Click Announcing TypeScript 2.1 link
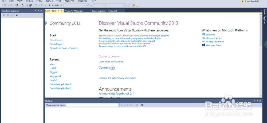267x123 pixels. point(116,94)
